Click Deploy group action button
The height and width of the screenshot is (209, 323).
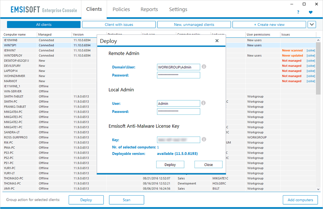(86, 200)
